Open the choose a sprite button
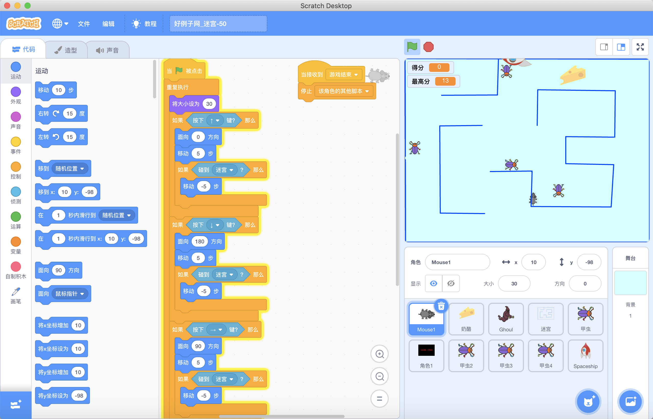The width and height of the screenshot is (653, 419). [588, 402]
